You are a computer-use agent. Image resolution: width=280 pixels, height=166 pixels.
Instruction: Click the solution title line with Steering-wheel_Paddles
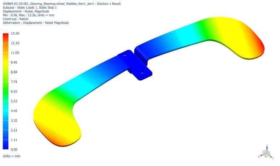[61, 4]
